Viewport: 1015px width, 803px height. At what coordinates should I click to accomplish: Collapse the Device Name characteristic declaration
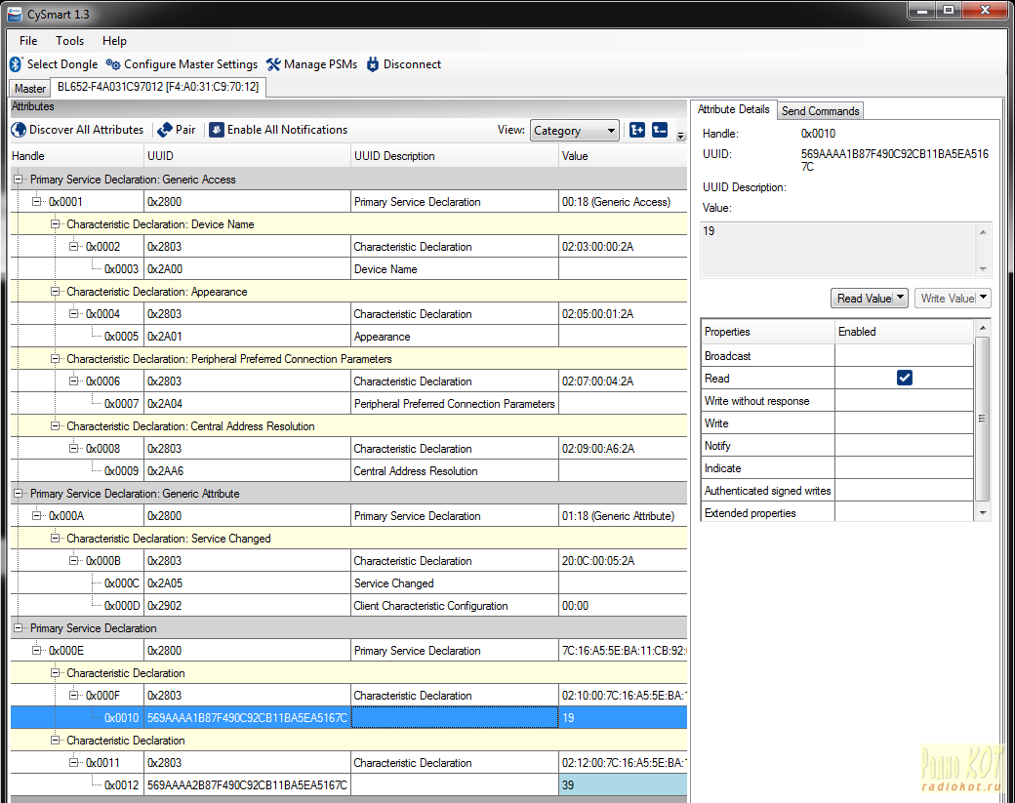[x=55, y=223]
